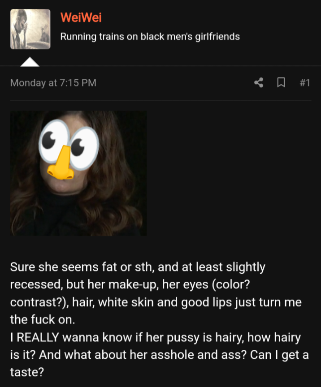The height and width of the screenshot is (387, 321).
Task: Open WeiWei's avatar thumbnail
Action: 30,29
